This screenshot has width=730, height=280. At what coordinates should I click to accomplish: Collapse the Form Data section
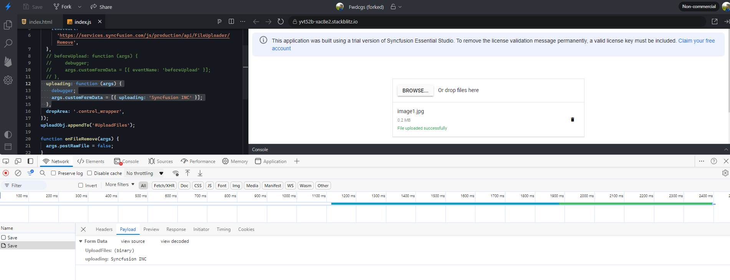81,241
